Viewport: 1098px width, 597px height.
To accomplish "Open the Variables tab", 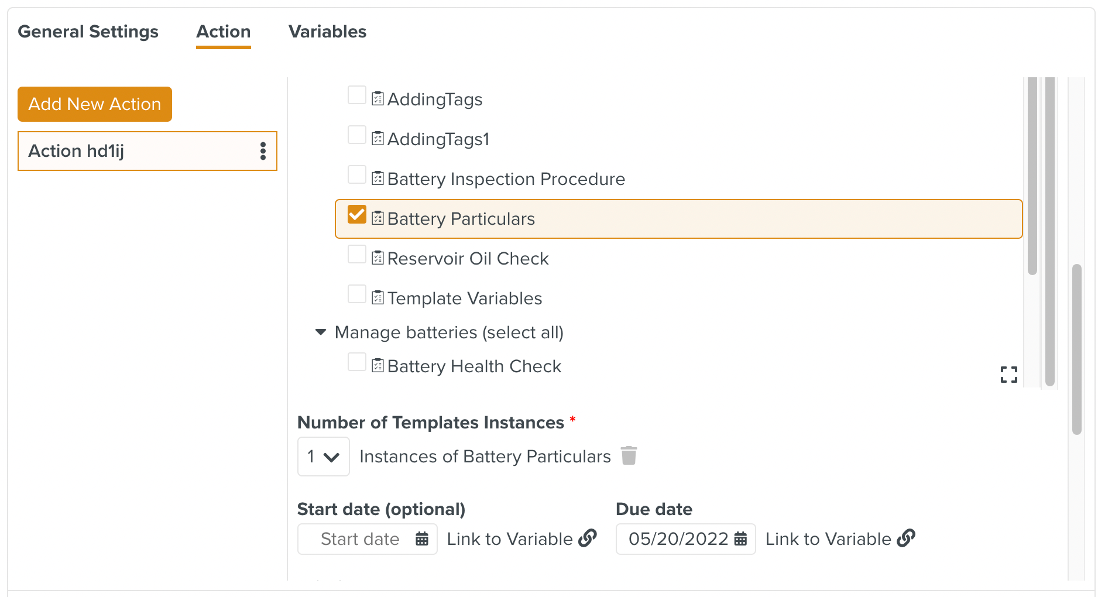I will click(327, 32).
